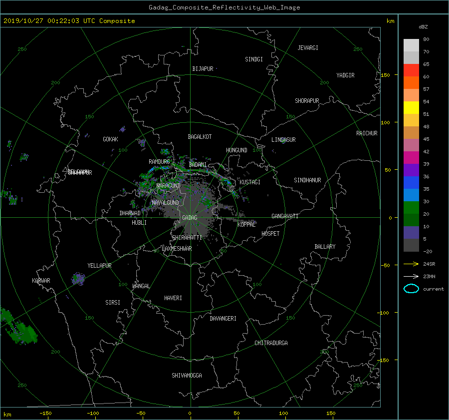The width and height of the screenshot is (449, 420).
Task: Click the GADAG radar center label
Action: pyautogui.click(x=190, y=218)
